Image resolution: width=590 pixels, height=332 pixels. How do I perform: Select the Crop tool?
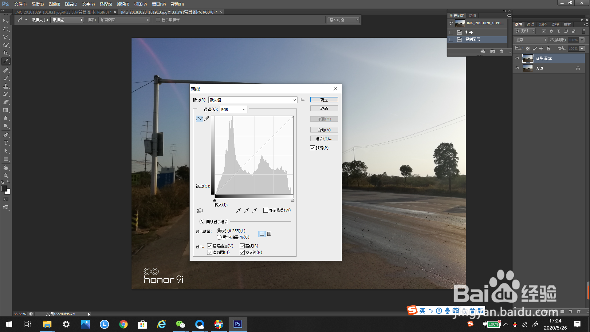pyautogui.click(x=6, y=53)
